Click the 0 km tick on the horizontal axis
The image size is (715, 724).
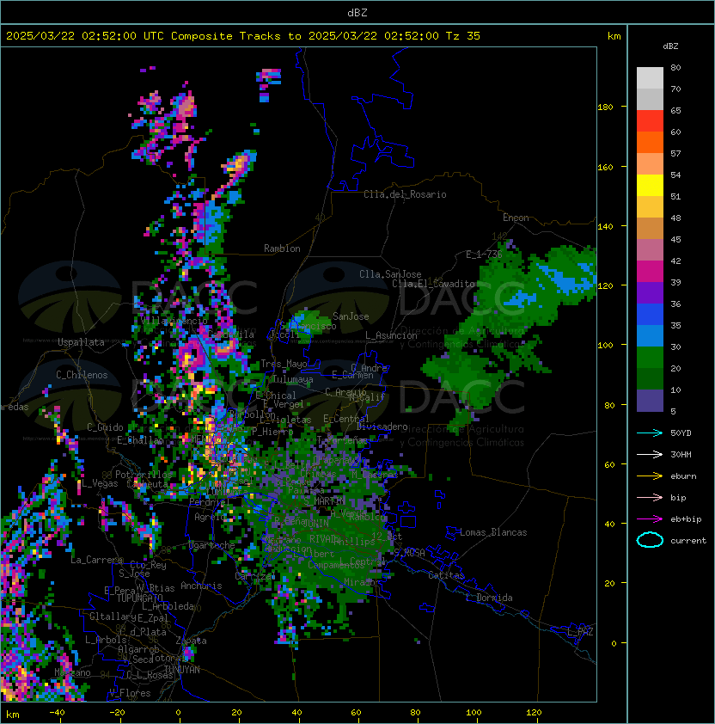(x=178, y=713)
